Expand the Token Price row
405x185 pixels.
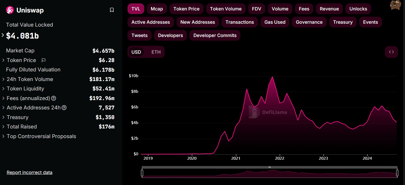[3, 60]
